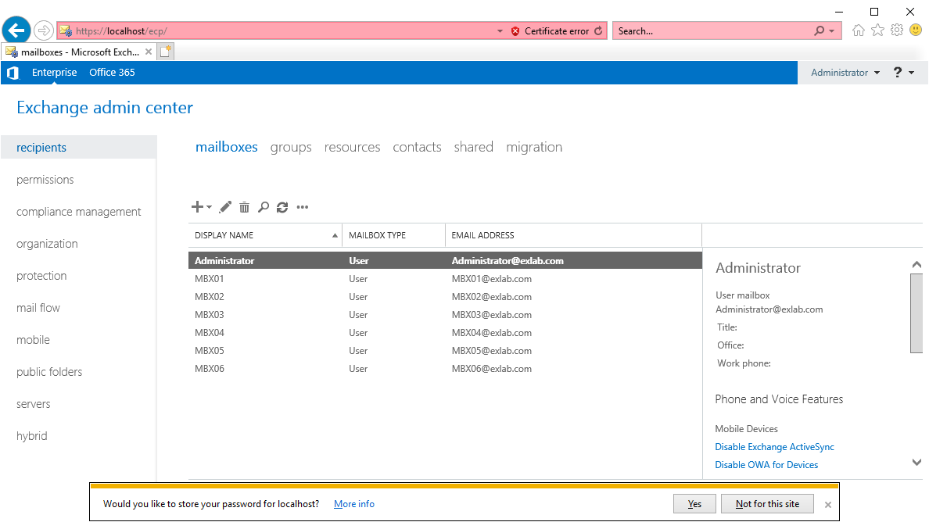Open mail flow in the left navigation
The height and width of the screenshot is (522, 929).
coord(38,308)
